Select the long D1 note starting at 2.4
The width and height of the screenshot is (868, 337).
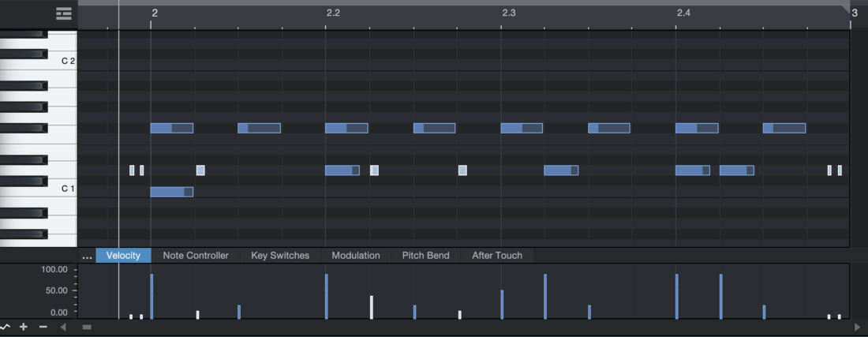click(x=693, y=170)
